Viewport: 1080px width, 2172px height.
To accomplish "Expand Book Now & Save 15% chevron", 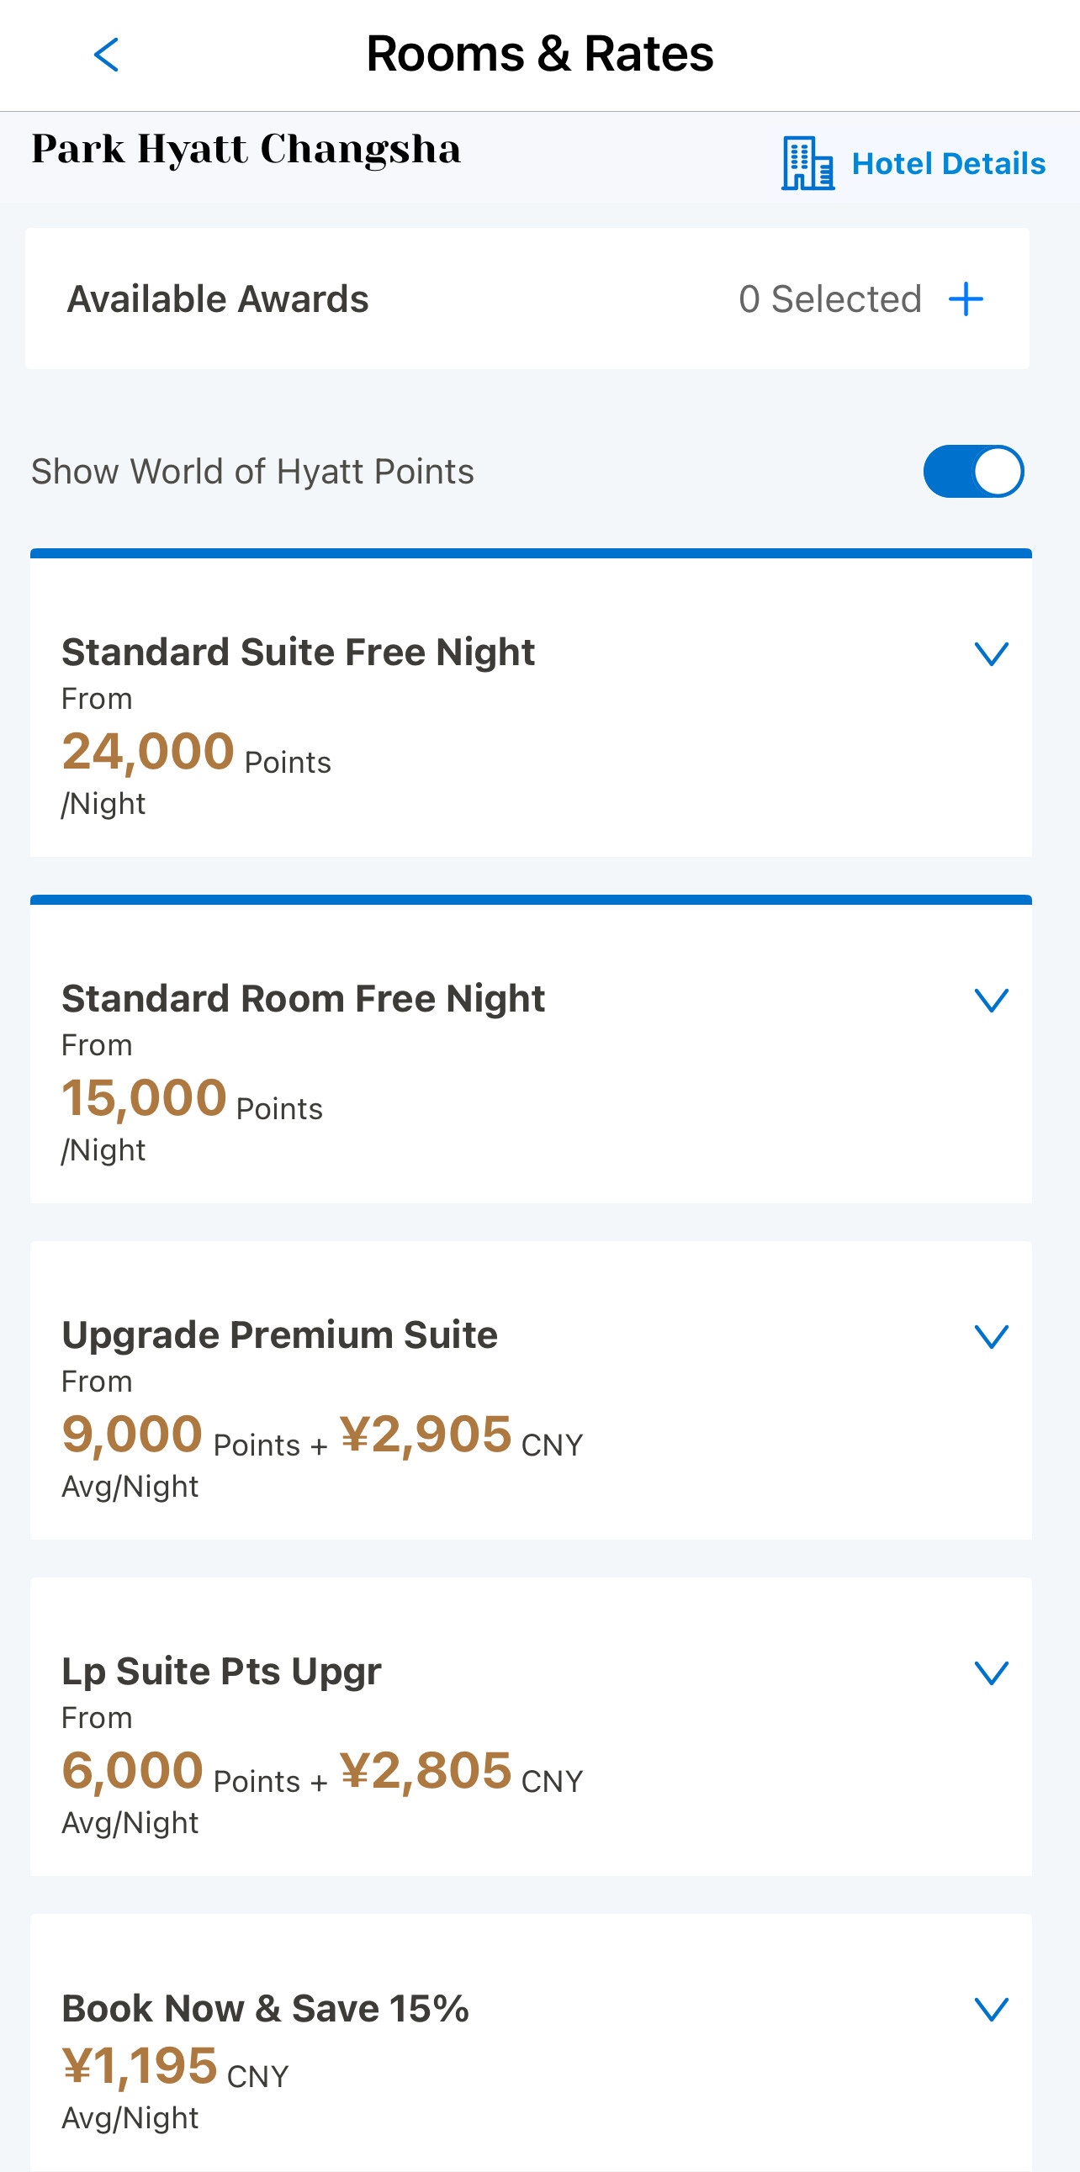I will pyautogui.click(x=991, y=2009).
